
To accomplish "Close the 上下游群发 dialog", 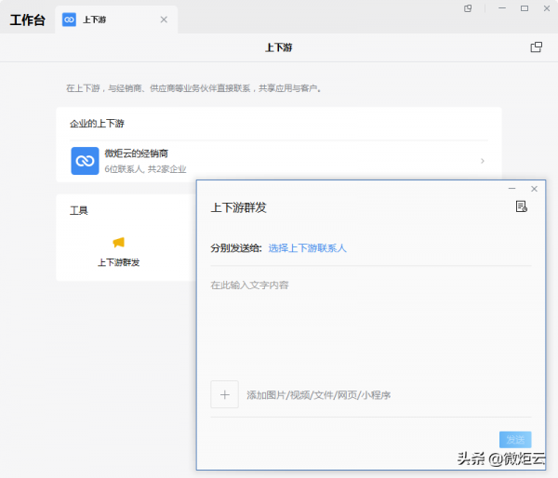I will click(534, 189).
